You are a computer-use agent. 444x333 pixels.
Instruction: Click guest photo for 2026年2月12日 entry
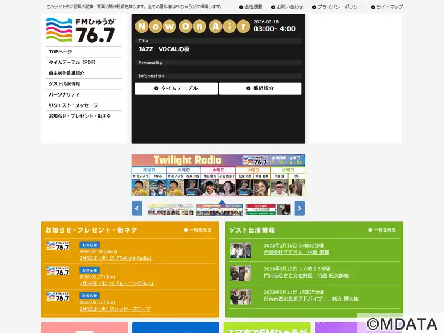coord(241,274)
